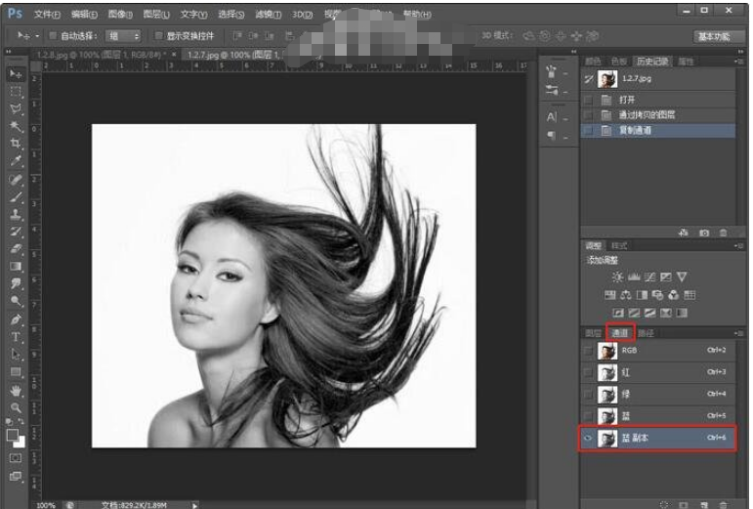The image size is (753, 509).
Task: Click the foreground color swatch
Action: pos(13,434)
